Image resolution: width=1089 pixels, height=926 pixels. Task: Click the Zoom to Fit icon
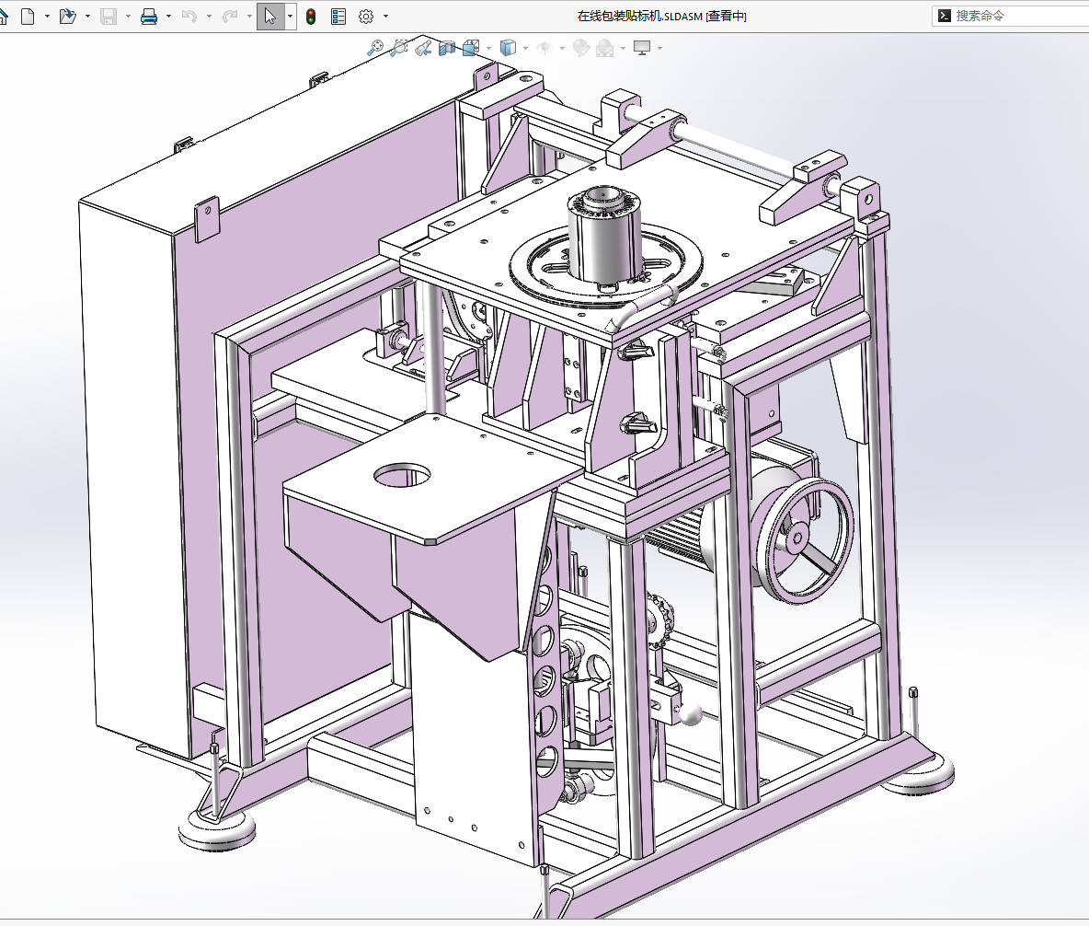375,48
